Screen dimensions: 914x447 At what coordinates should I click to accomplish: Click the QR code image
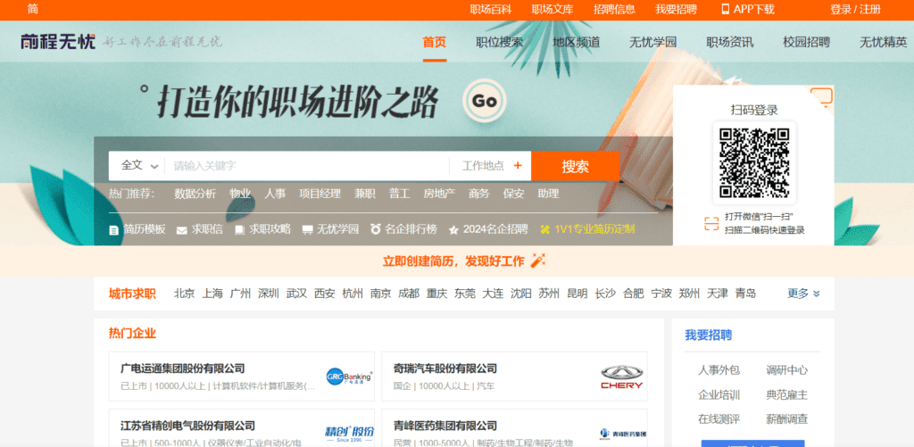pos(753,162)
